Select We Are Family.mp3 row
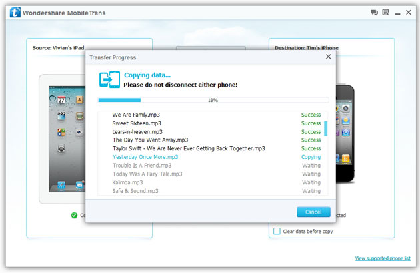The image size is (420, 273). coord(211,115)
